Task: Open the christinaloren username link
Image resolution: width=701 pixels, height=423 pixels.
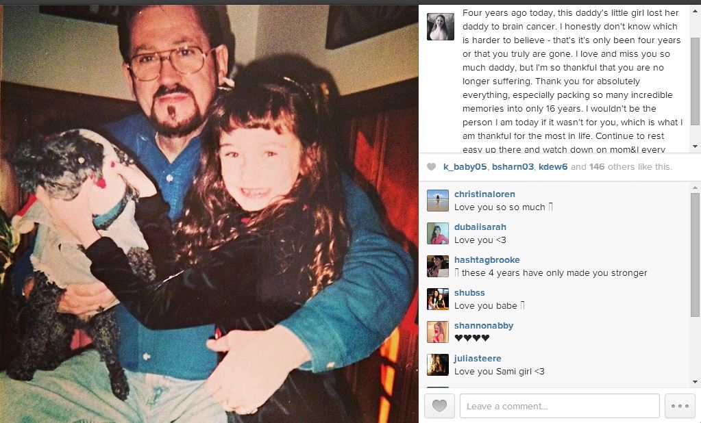Action: [484, 194]
